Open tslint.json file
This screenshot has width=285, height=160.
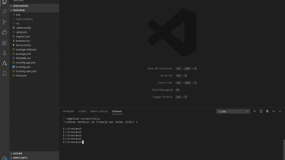tap(34, 76)
